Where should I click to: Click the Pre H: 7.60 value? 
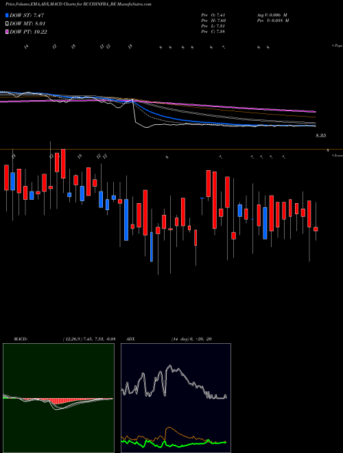coord(213,21)
